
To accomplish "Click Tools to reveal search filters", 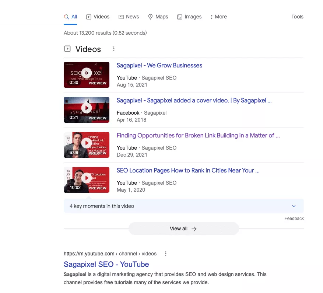I will (x=297, y=17).
